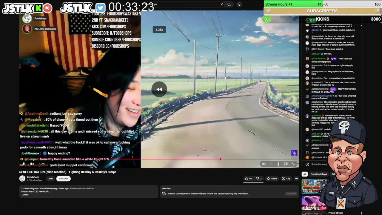
Task: Open the Protest stream video title
Action: (x=335, y=213)
